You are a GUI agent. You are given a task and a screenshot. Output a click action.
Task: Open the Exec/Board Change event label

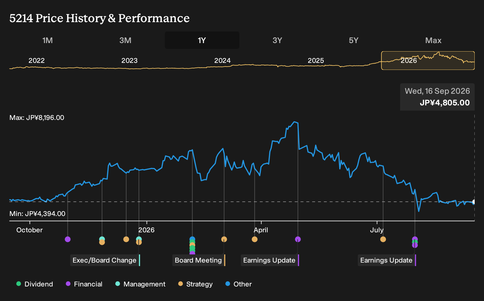pyautogui.click(x=105, y=260)
